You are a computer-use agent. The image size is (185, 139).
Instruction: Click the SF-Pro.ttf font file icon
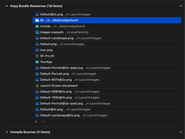pyautogui.click(x=37, y=56)
